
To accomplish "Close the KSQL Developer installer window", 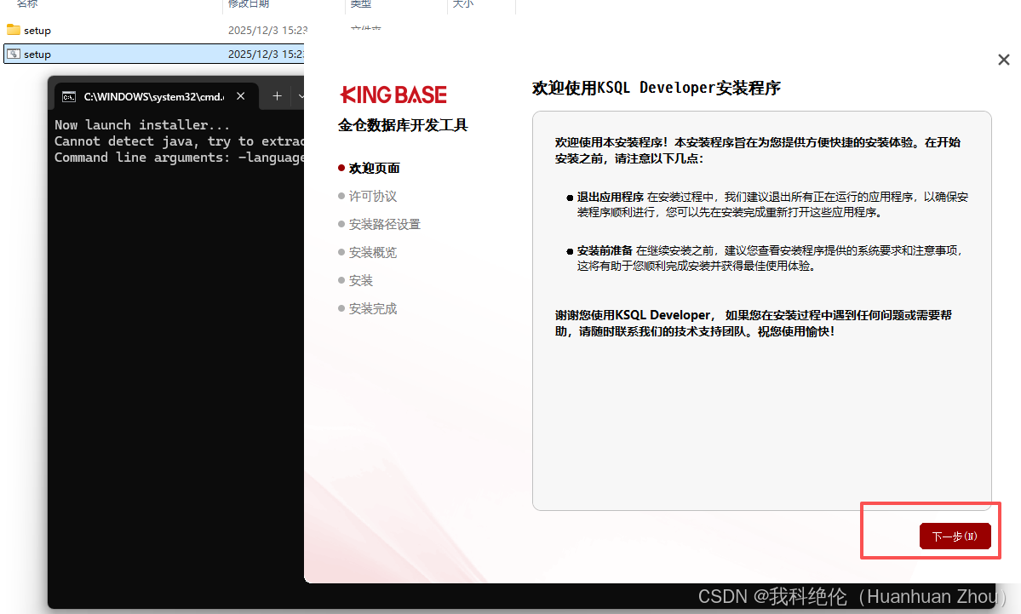I will (1003, 60).
